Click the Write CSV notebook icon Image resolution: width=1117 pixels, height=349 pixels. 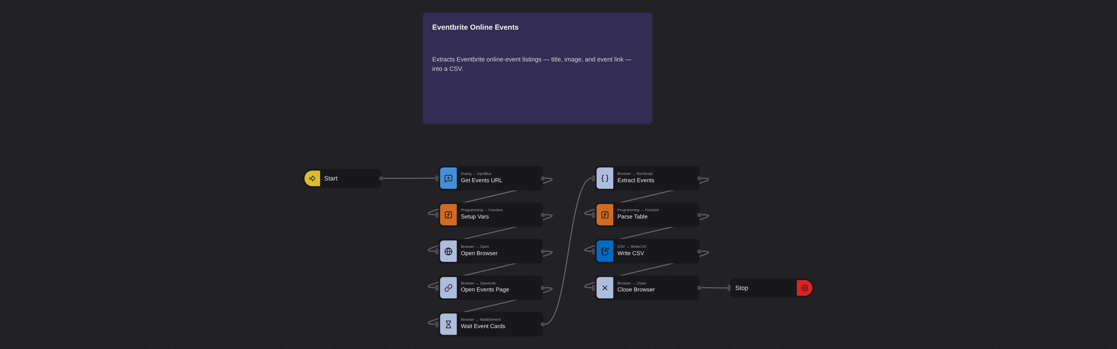(x=605, y=251)
